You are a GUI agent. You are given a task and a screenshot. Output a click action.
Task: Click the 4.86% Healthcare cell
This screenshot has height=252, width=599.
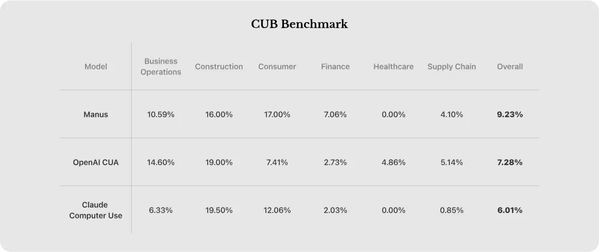pos(393,162)
